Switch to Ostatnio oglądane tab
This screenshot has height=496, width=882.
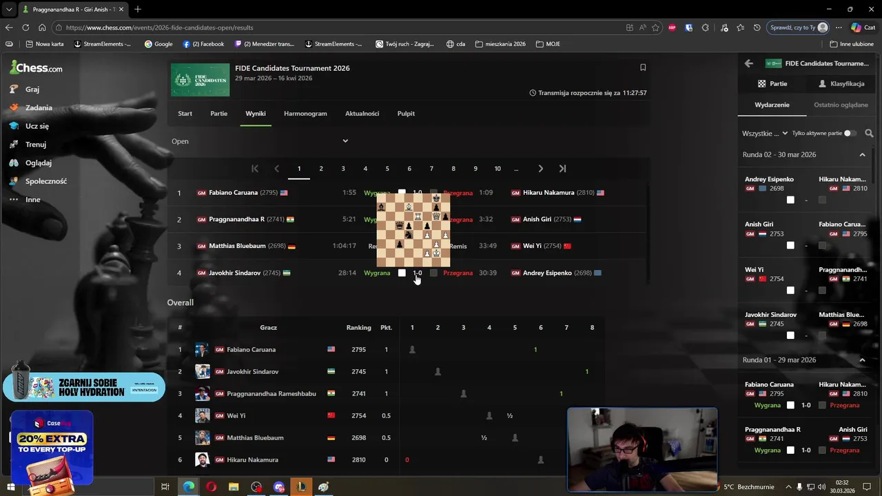pyautogui.click(x=841, y=105)
